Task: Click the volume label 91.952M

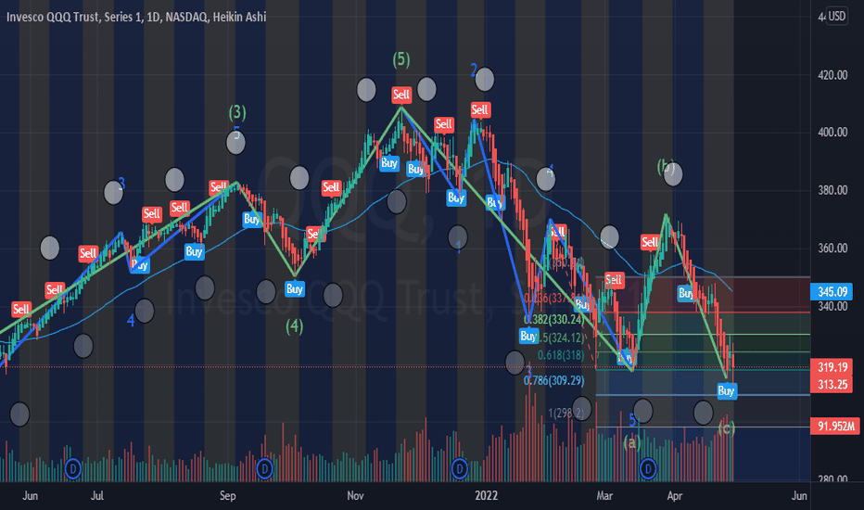Action: (835, 426)
